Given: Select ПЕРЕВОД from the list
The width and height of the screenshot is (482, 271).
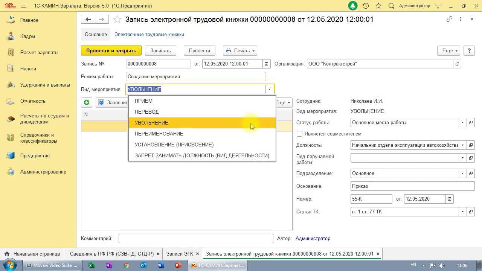Looking at the screenshot, I should pos(202,112).
